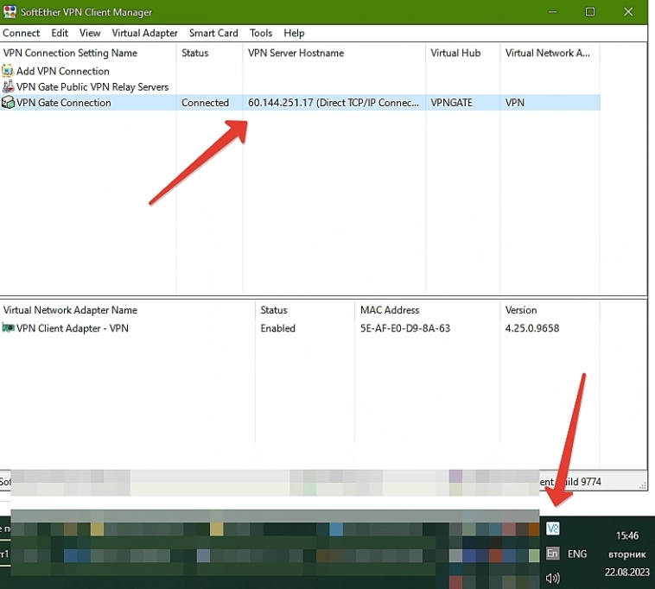Image resolution: width=655 pixels, height=589 pixels.
Task: Select the Add VPN Connection icon
Action: (9, 72)
